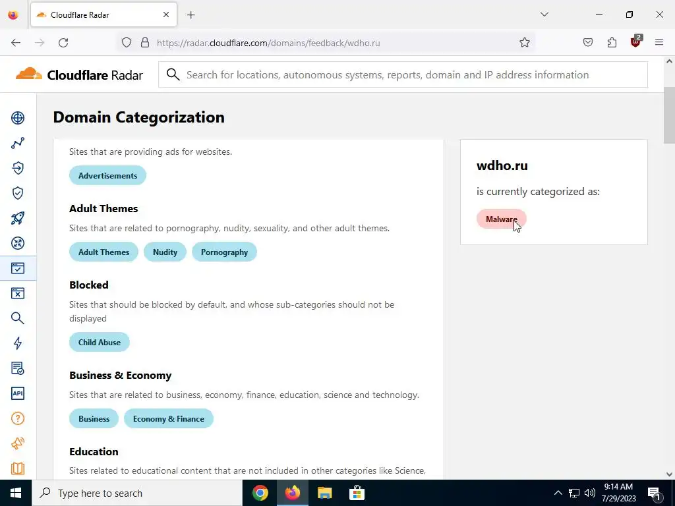Click the padlock site information icon
Screen dimensions: 675x506
[145, 43]
